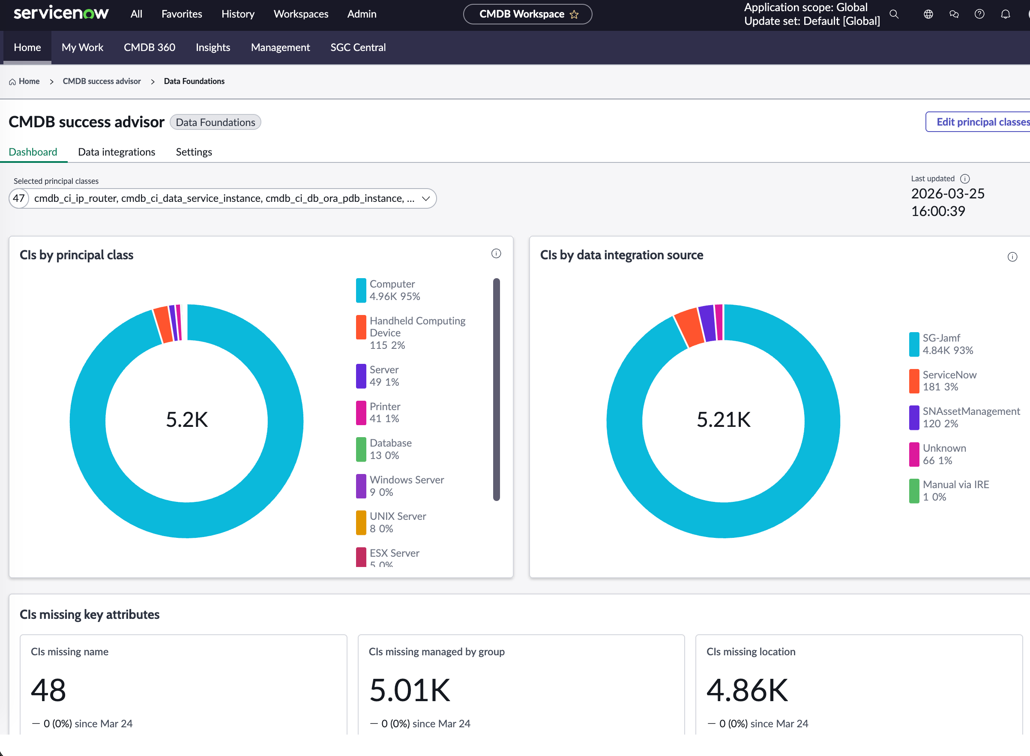Click the ServiceNow legend swatch in the source chart
Viewport: 1030px width, 756px height.
click(914, 381)
